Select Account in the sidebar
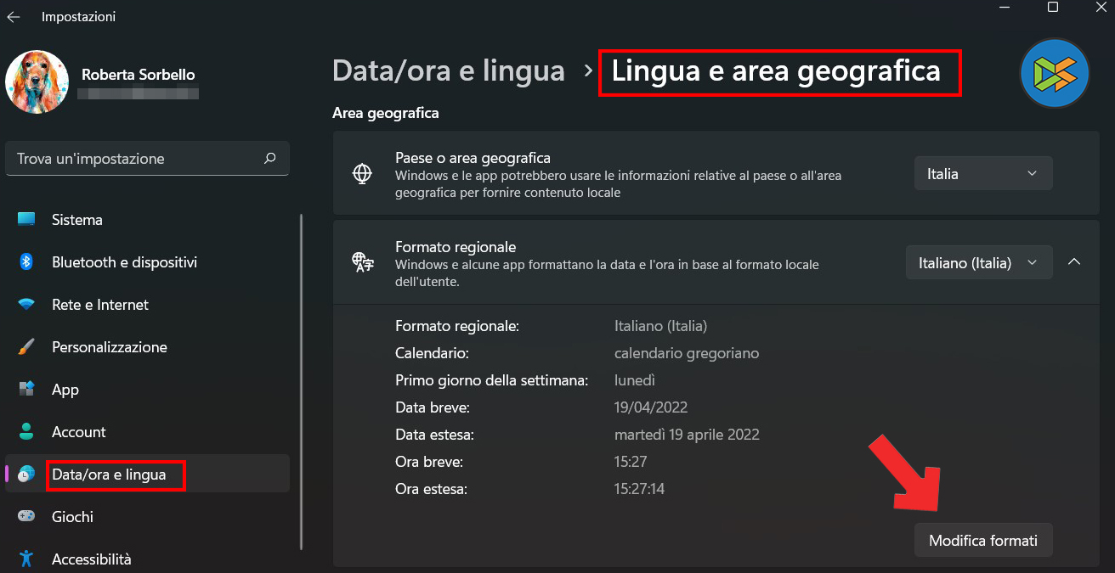Screen dimensions: 1115x573 79,432
